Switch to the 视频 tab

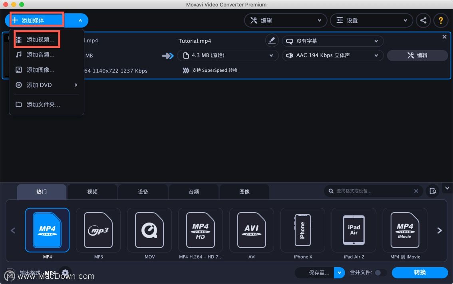[x=92, y=191]
